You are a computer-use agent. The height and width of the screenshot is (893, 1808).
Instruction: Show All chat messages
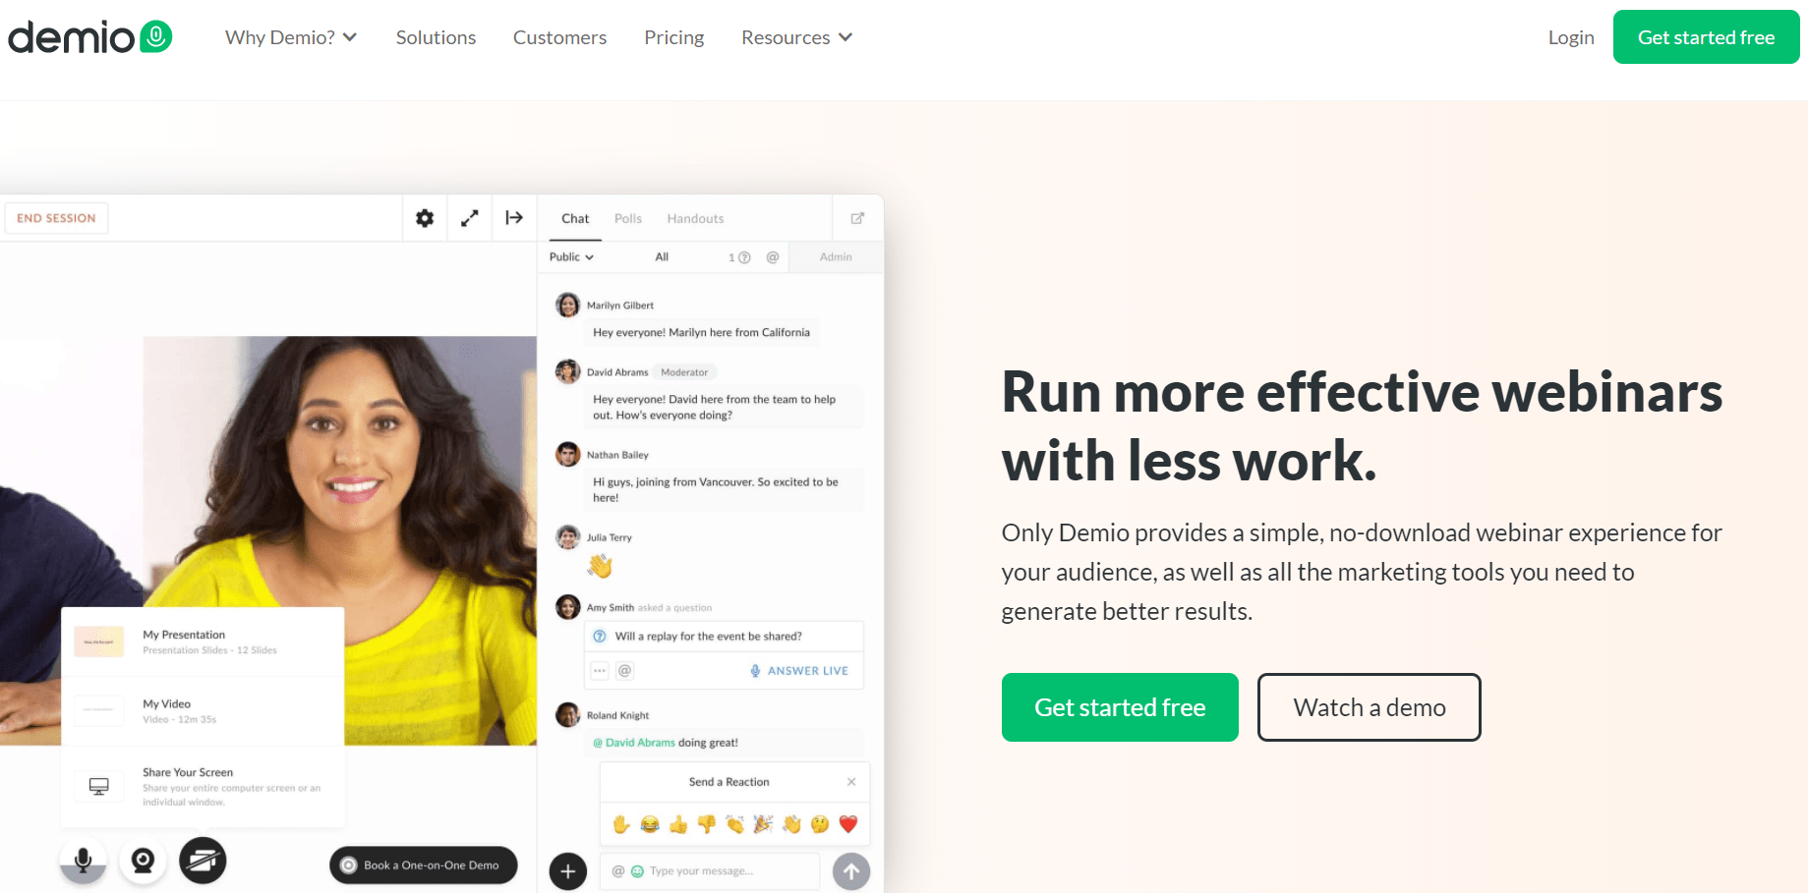662,257
